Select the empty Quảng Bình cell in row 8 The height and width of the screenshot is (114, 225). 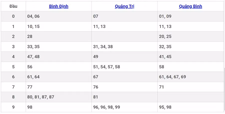(190, 97)
